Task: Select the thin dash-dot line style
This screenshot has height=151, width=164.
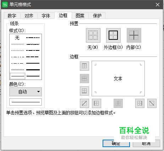Action: pyautogui.click(x=17, y=63)
